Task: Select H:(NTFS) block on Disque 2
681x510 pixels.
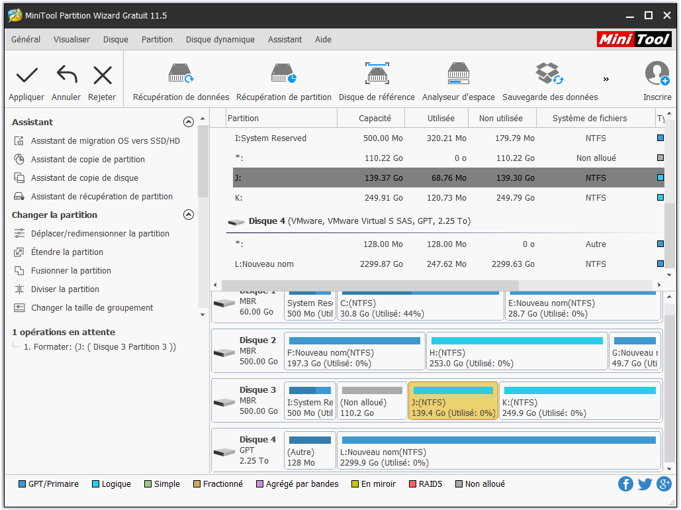Action: [x=517, y=351]
